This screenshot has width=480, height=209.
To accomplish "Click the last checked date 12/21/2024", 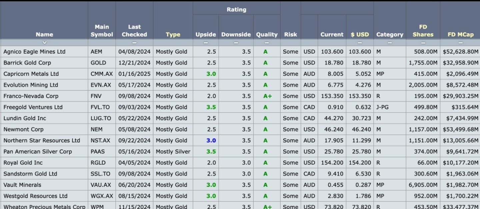I will coord(134,63).
